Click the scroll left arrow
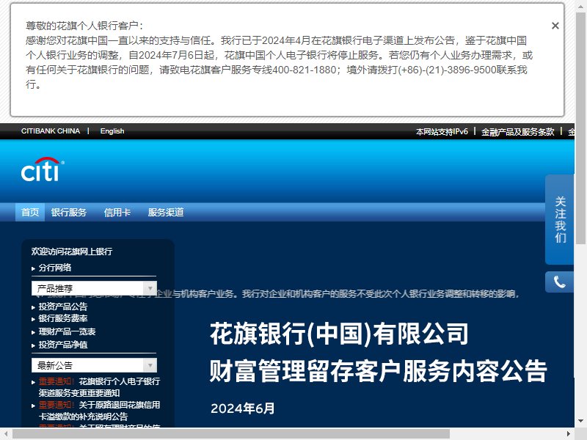This screenshot has height=440, width=587. (6, 434)
